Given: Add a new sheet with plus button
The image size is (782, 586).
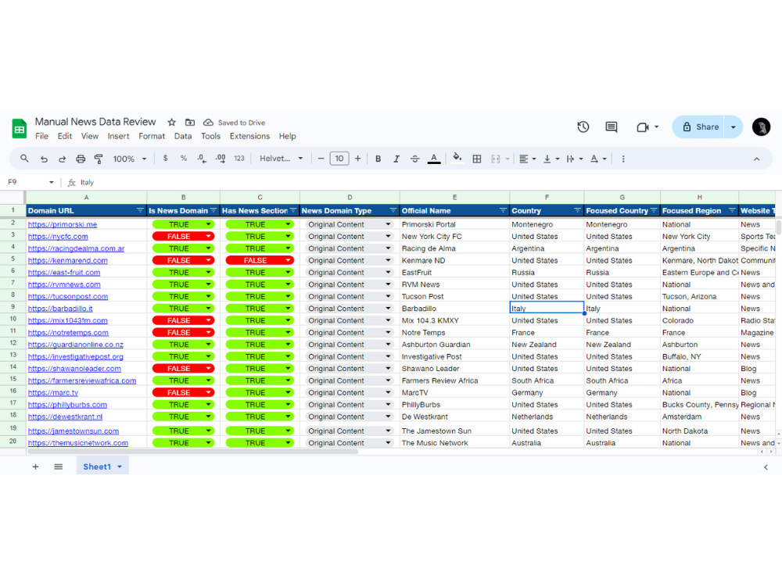Looking at the screenshot, I should tap(35, 467).
